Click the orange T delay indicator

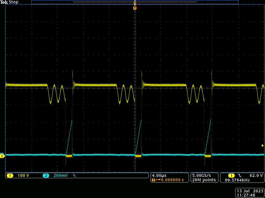coord(153,179)
